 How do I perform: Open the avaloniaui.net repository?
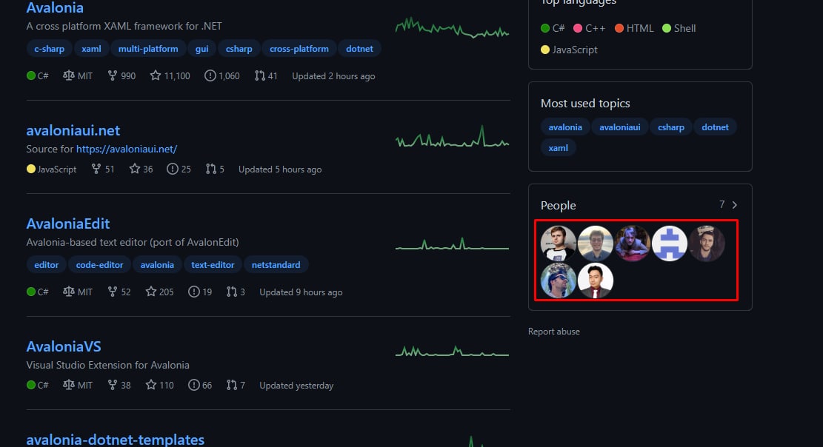73,131
